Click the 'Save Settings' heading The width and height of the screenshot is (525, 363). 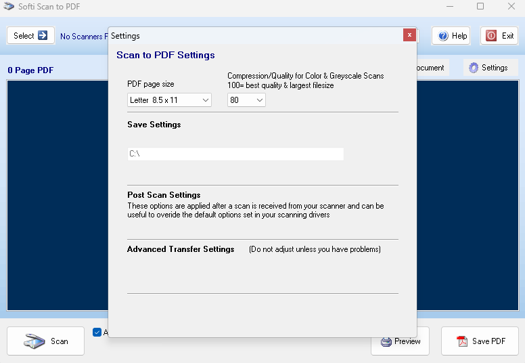click(x=154, y=125)
